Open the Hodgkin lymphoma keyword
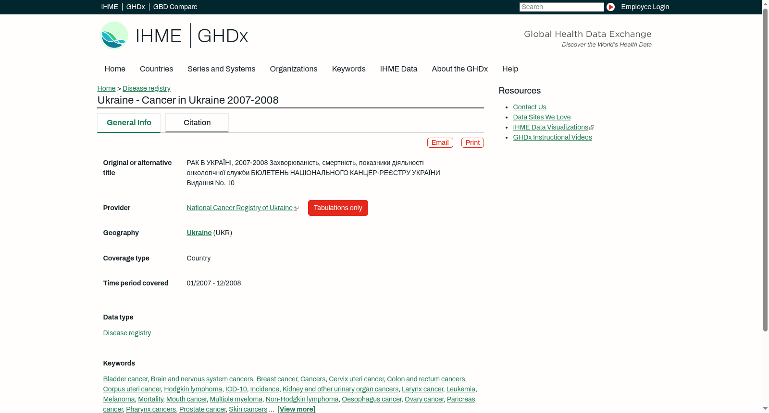This screenshot has width=769, height=413. (193, 389)
